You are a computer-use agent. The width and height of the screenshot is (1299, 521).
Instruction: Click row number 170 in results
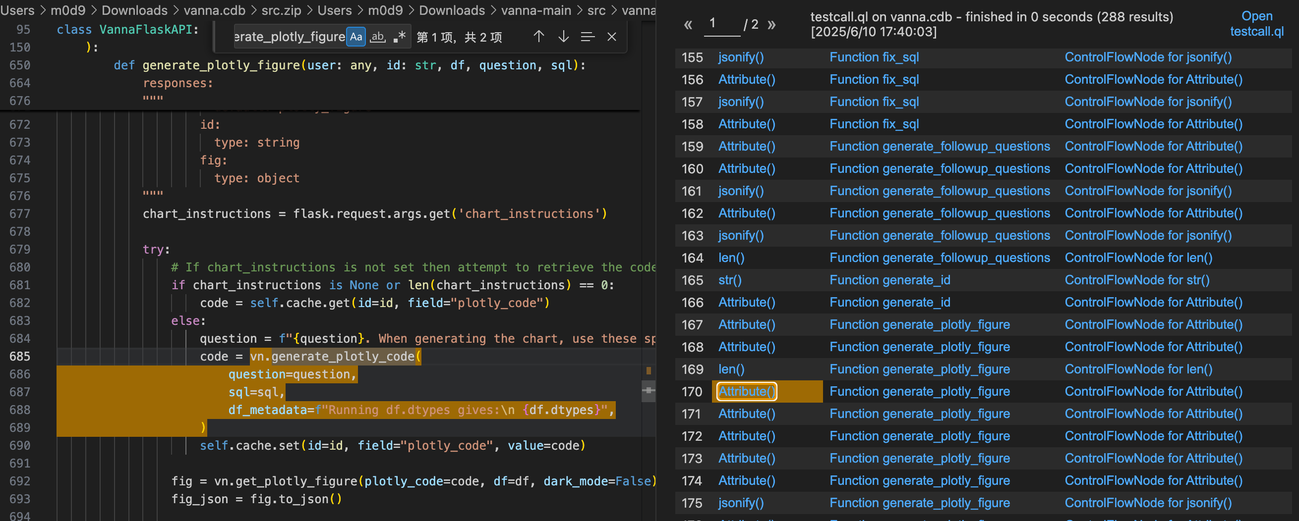pyautogui.click(x=692, y=392)
